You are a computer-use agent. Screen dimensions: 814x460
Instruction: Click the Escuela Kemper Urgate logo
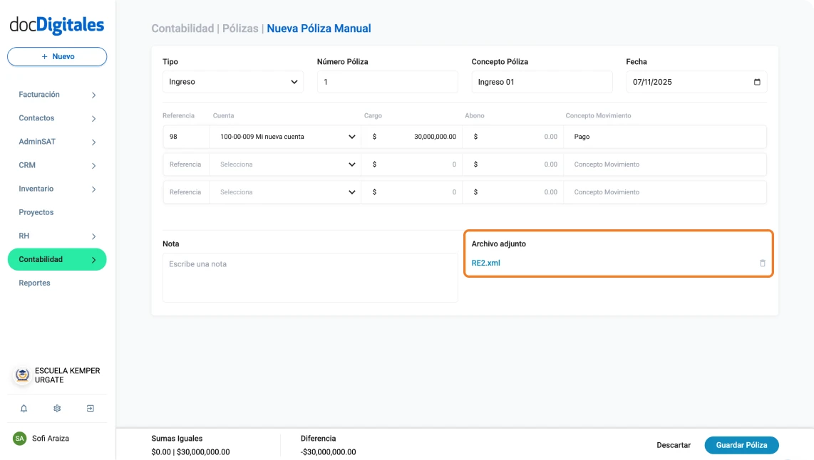point(22,375)
